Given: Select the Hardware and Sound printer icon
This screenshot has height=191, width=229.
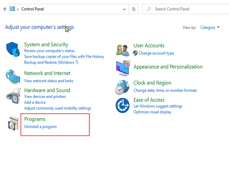Looking at the screenshot, I should point(13,96).
